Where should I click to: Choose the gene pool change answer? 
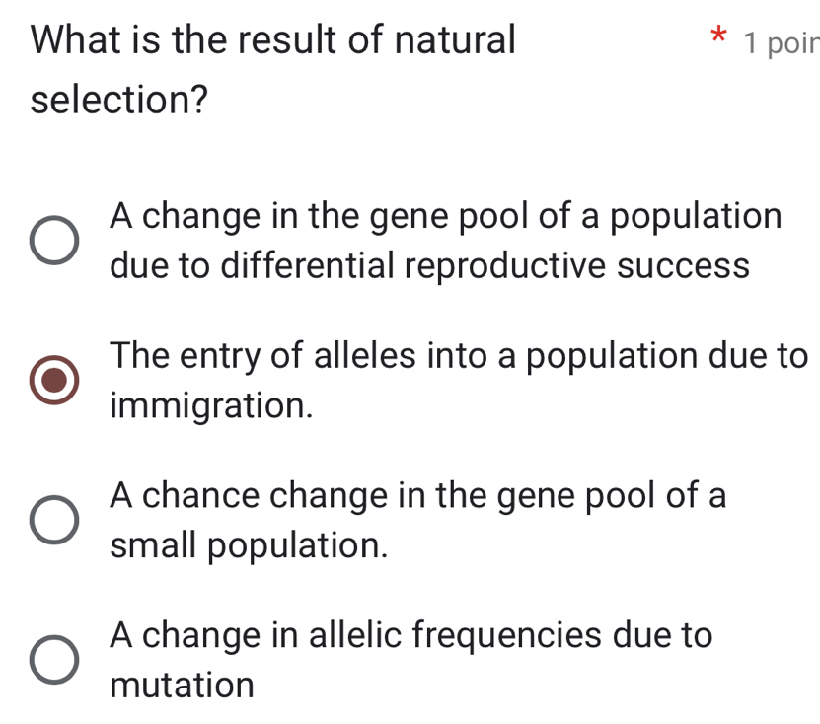coord(444,240)
